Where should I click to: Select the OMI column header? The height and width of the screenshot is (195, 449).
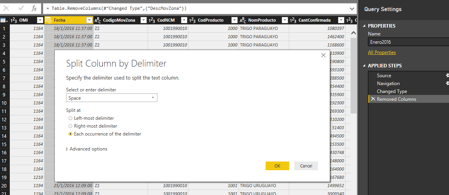[x=26, y=20]
